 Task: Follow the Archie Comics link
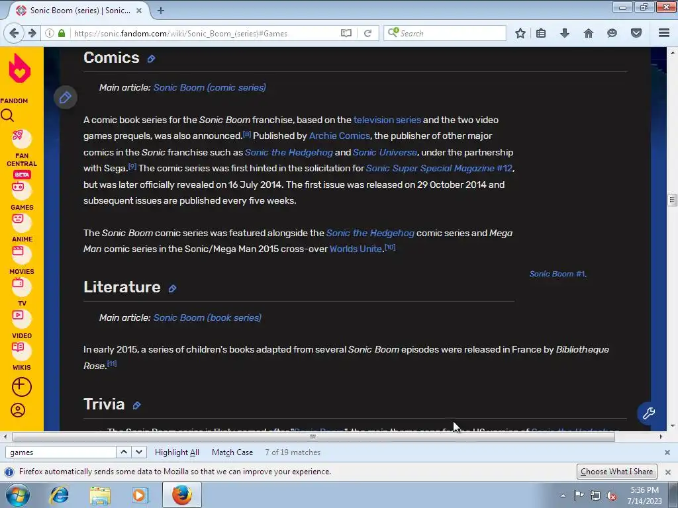340,136
